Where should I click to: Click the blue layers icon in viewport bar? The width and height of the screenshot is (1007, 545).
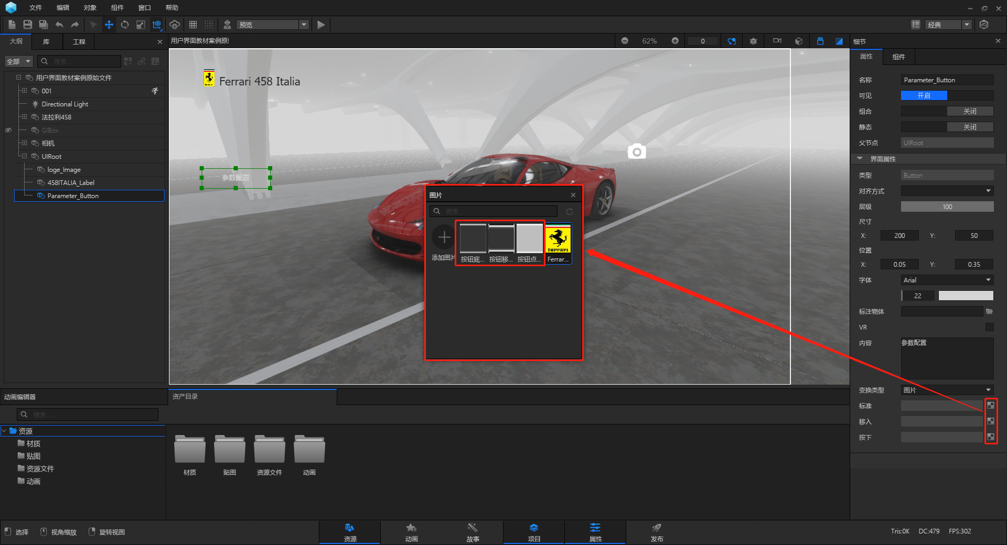(x=820, y=41)
